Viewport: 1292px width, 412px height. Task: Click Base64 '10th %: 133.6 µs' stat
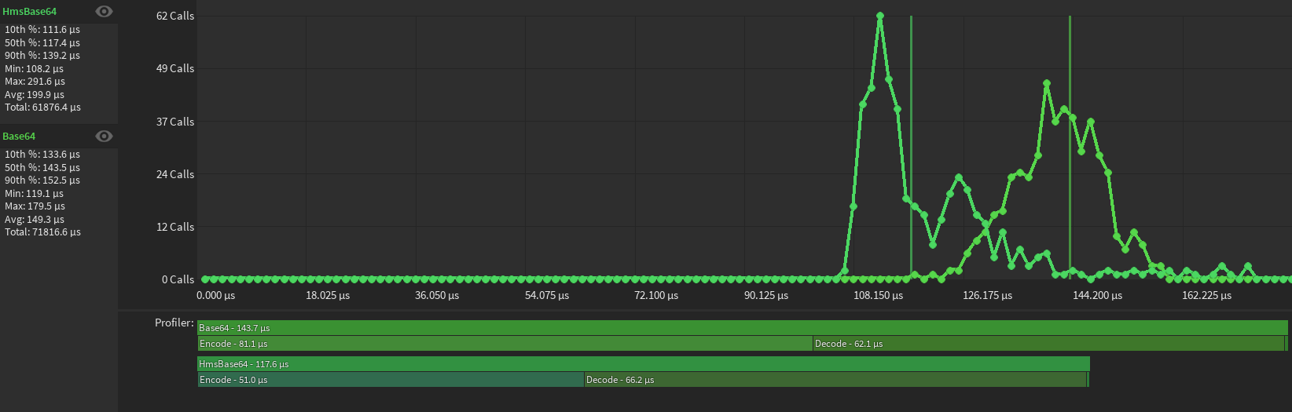coord(42,155)
